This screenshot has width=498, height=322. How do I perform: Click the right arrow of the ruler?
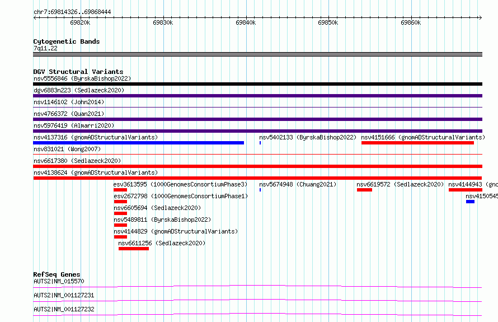pos(480,17)
